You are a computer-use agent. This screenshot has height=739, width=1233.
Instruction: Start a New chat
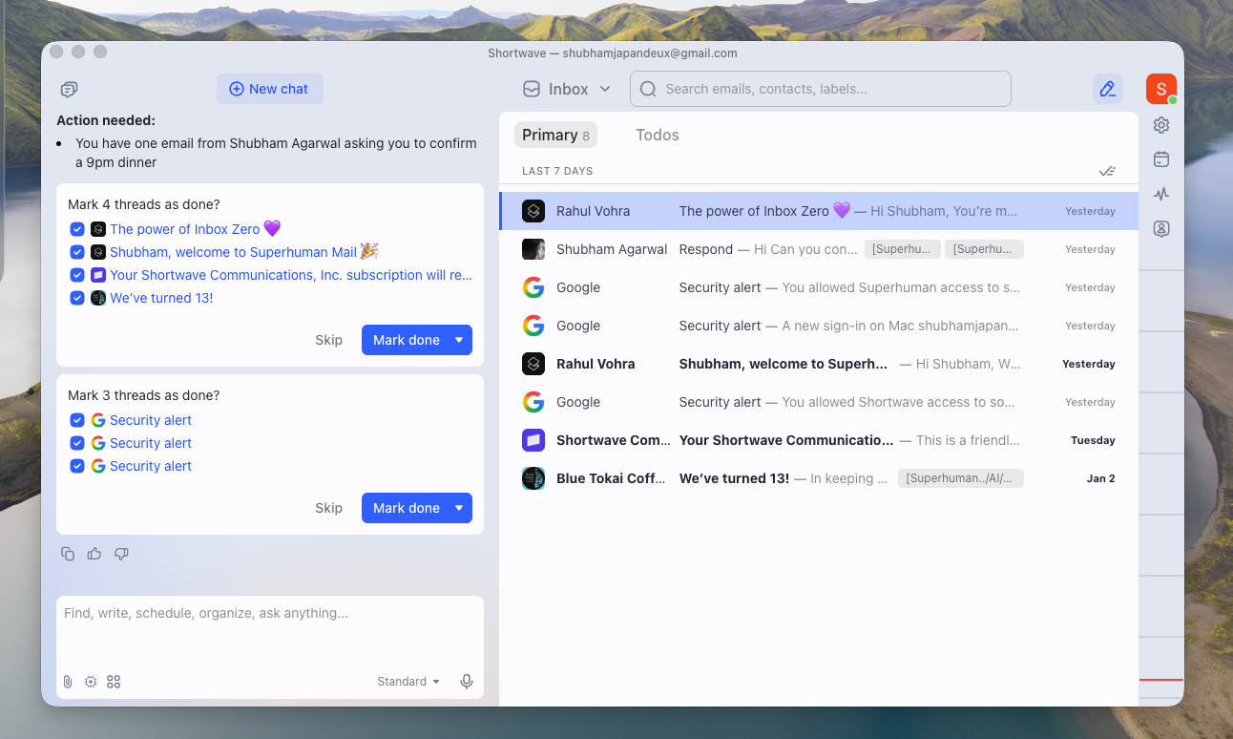click(270, 88)
